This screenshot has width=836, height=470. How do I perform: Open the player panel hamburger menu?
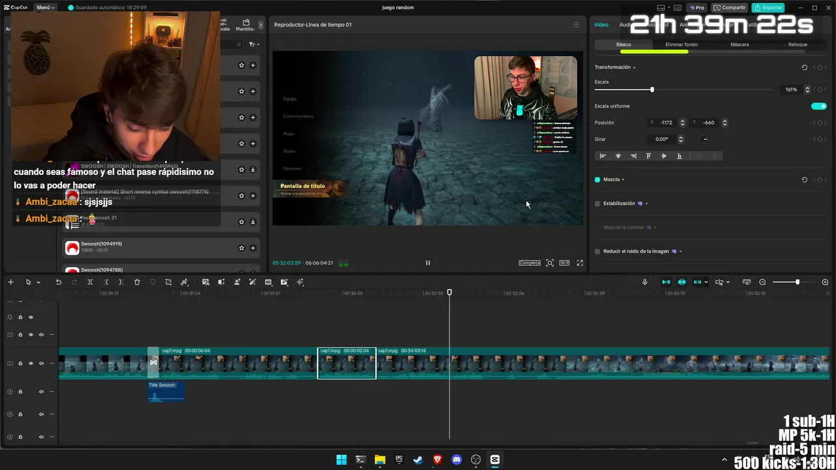576,25
